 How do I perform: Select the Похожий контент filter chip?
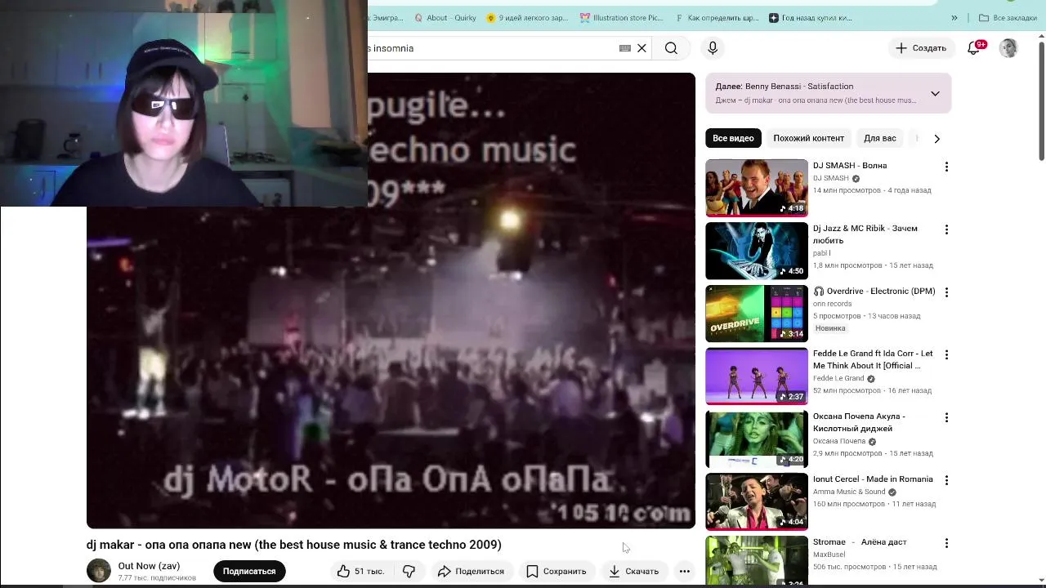pos(808,138)
